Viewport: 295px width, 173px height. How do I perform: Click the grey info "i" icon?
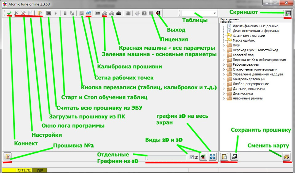click(144, 13)
